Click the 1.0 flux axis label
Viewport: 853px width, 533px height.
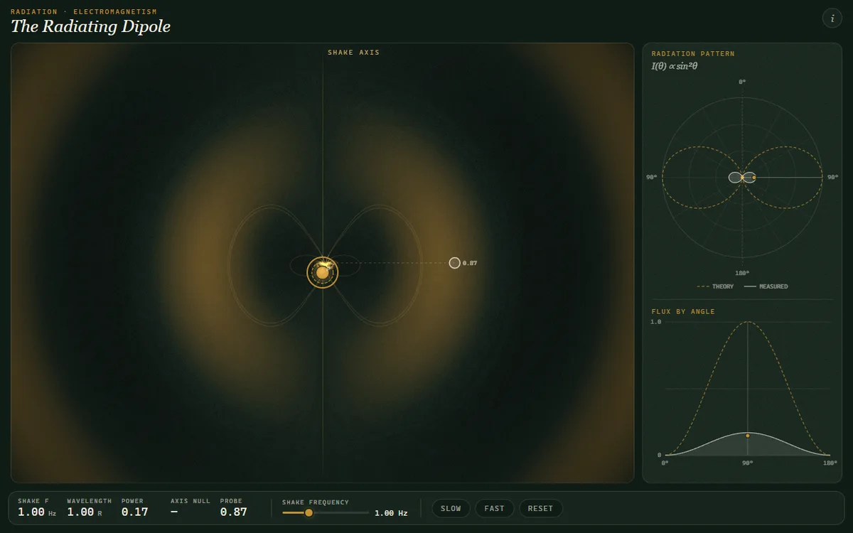(656, 322)
